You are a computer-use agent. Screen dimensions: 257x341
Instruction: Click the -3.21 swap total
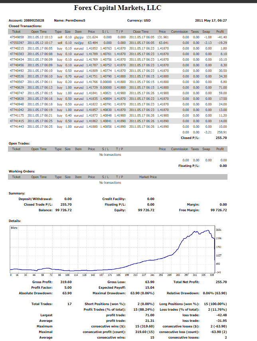pyautogui.click(x=208, y=132)
